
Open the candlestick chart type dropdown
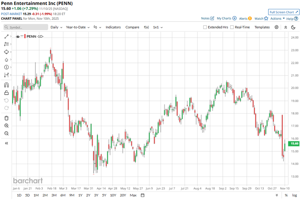point(97,27)
